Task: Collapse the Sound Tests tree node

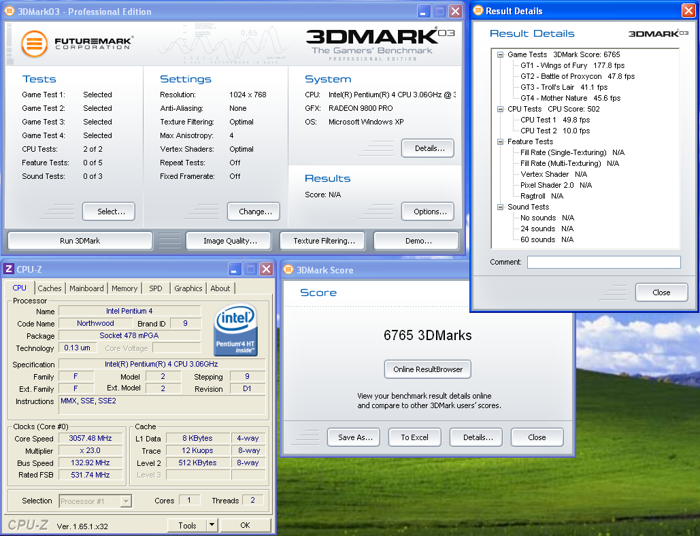Action: coord(500,207)
